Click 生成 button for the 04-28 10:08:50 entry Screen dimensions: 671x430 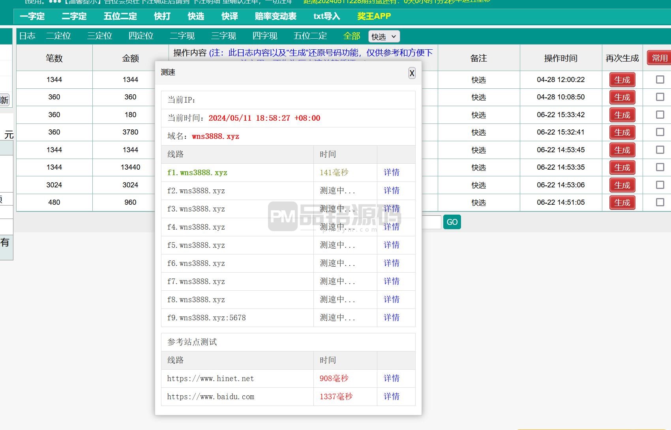pyautogui.click(x=622, y=97)
